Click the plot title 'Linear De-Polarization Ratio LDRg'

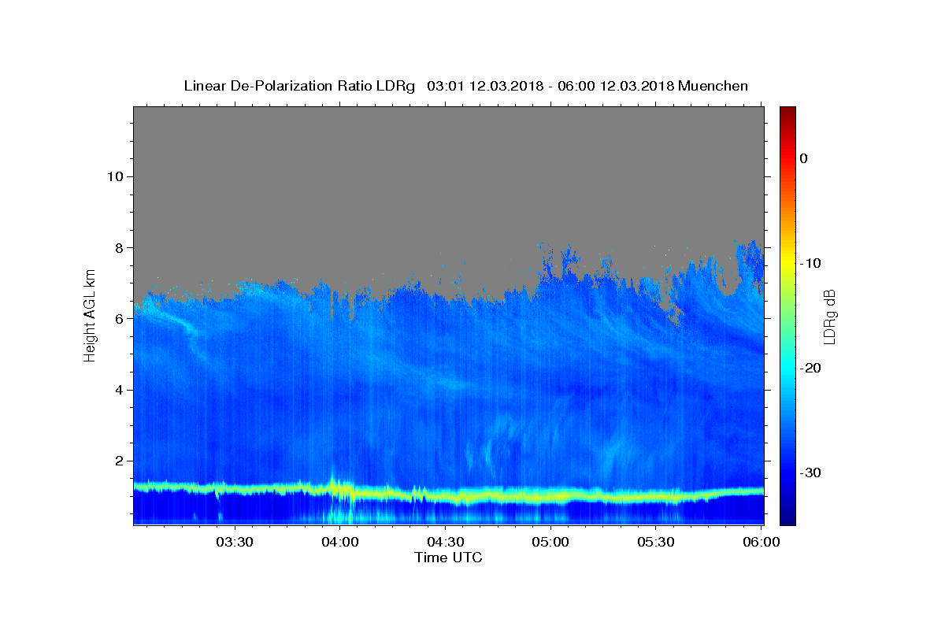tap(299, 86)
